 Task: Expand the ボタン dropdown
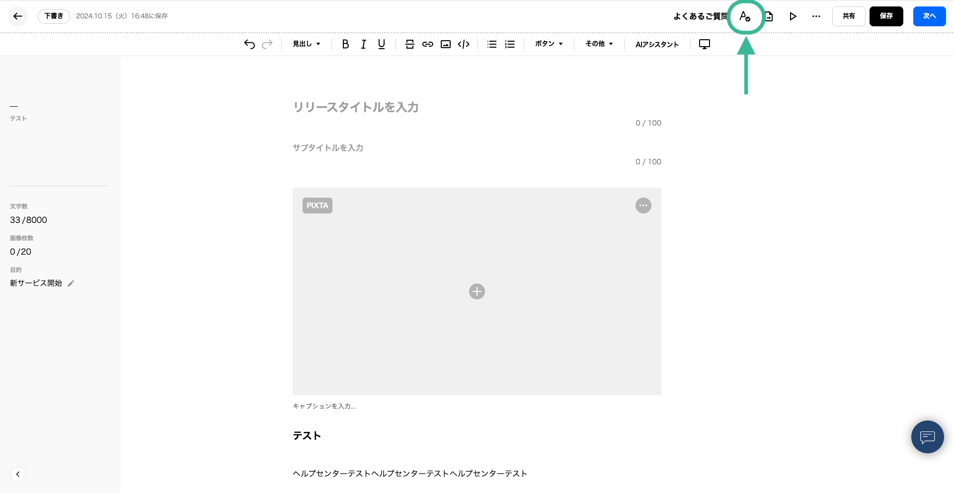pos(549,44)
